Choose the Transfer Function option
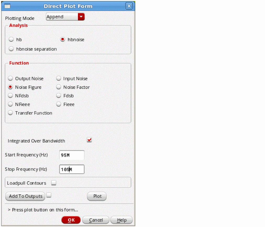The image size is (265, 227). pyautogui.click(x=10, y=113)
